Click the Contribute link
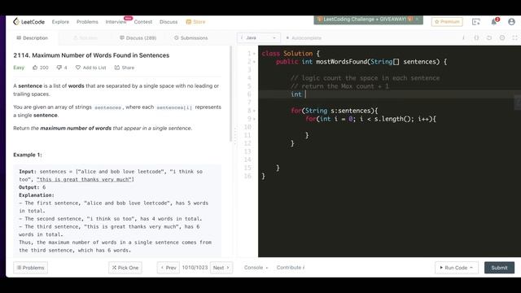This screenshot has width=521, height=293. pos(291,268)
